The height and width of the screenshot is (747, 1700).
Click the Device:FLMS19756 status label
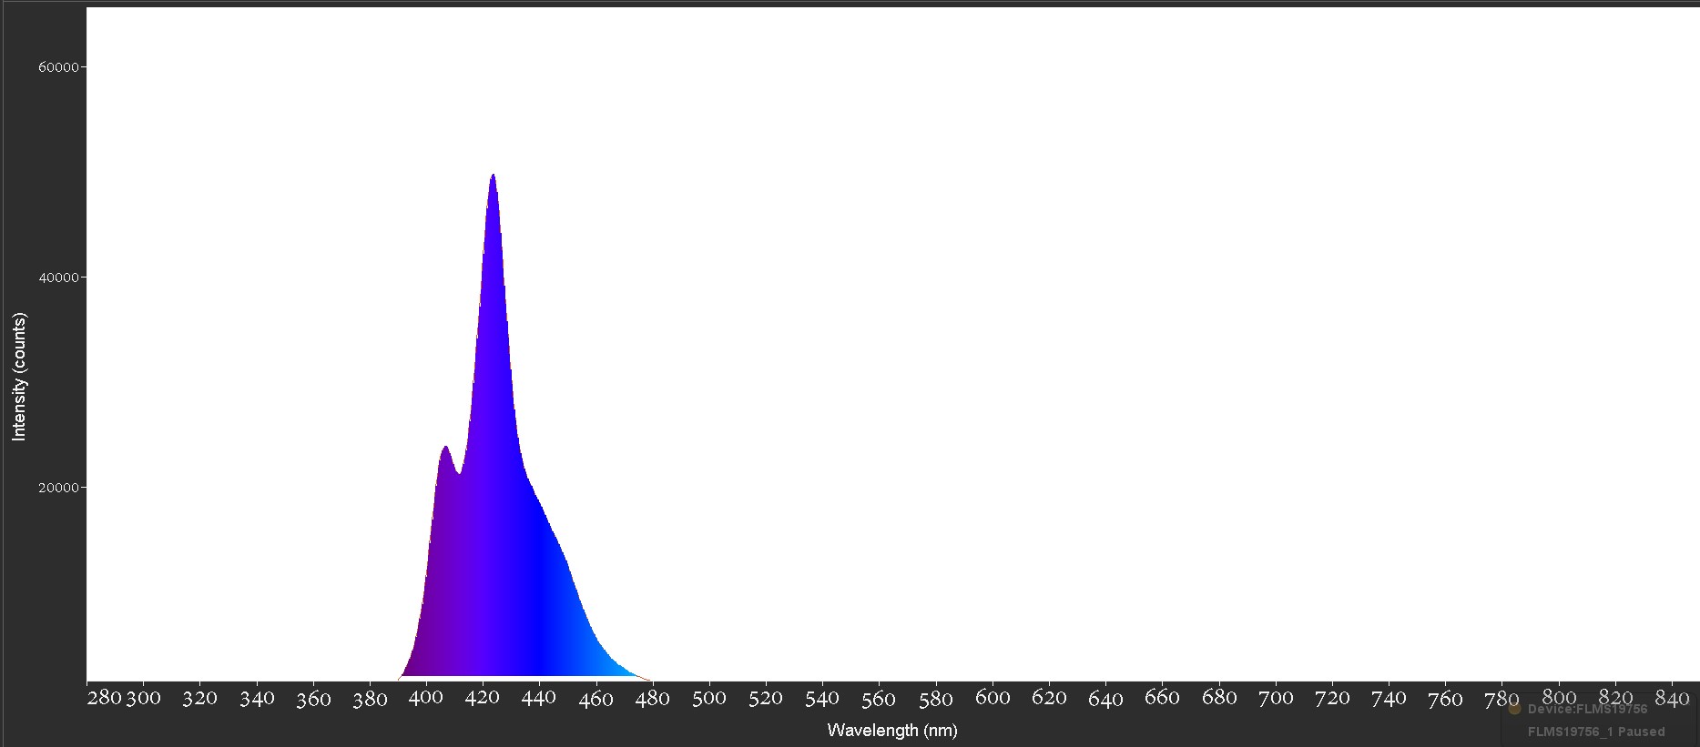[x=1587, y=709]
